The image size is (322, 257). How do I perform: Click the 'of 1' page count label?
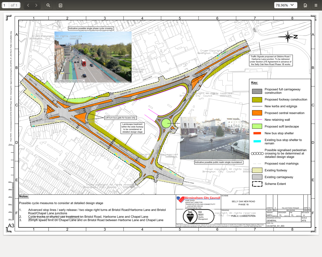tap(14, 5)
